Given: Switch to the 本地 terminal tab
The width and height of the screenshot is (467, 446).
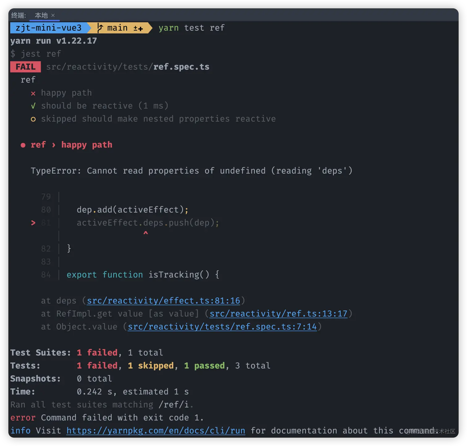Looking at the screenshot, I should click(x=41, y=15).
